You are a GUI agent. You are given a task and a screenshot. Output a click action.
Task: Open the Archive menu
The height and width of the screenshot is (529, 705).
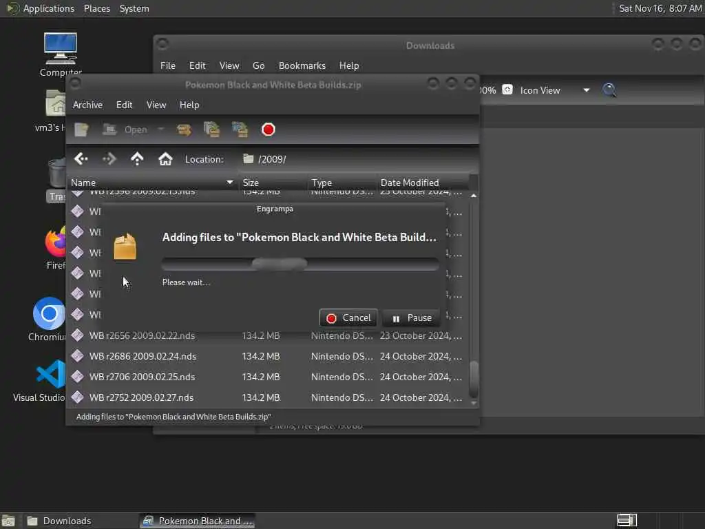tap(87, 105)
